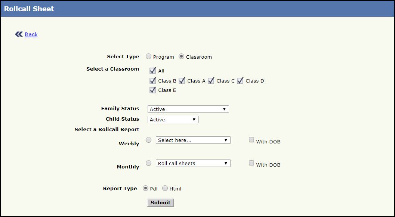395x217 pixels.
Task: Toggle the Class A checkbox
Action: point(182,81)
